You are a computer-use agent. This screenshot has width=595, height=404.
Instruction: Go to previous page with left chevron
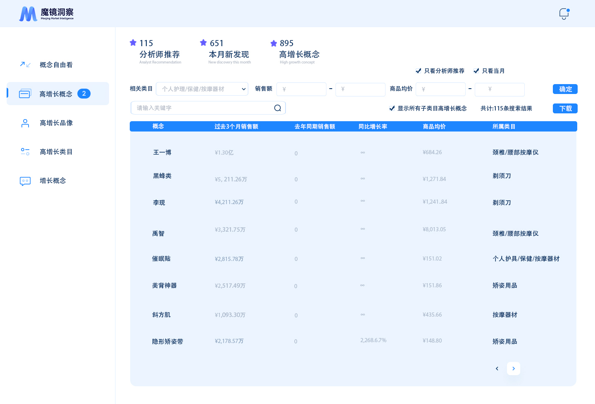(x=497, y=369)
